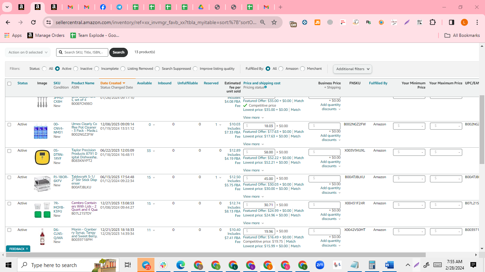Open Windows notification center
This screenshot has width=485, height=272.
tap(473, 265)
